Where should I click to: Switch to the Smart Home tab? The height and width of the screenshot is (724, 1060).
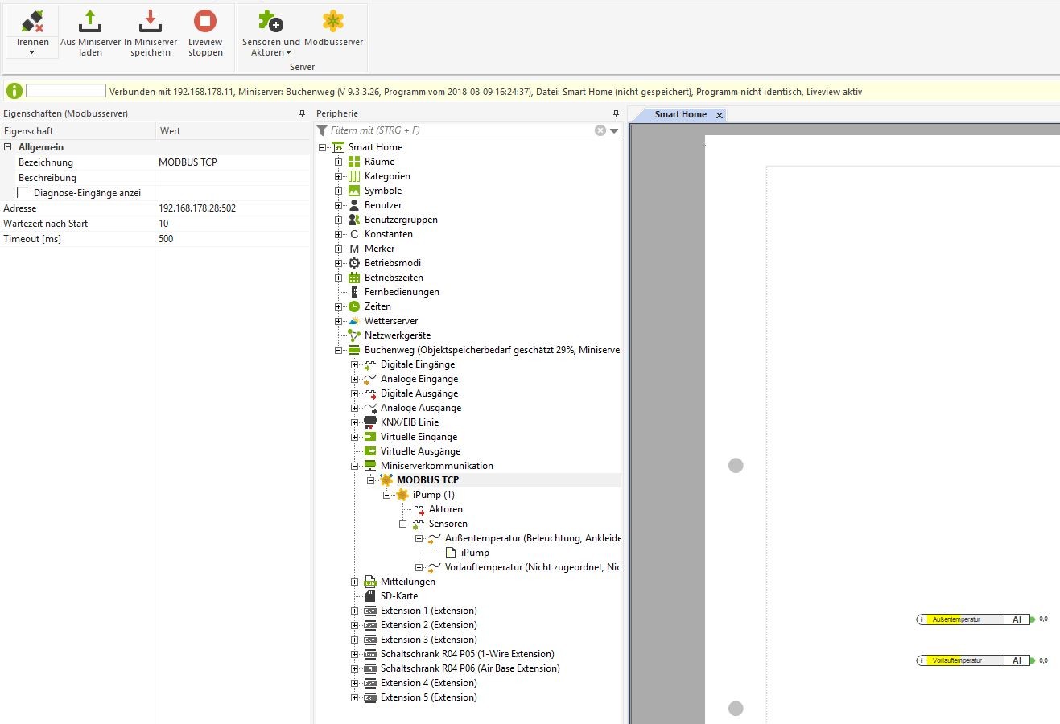(680, 114)
